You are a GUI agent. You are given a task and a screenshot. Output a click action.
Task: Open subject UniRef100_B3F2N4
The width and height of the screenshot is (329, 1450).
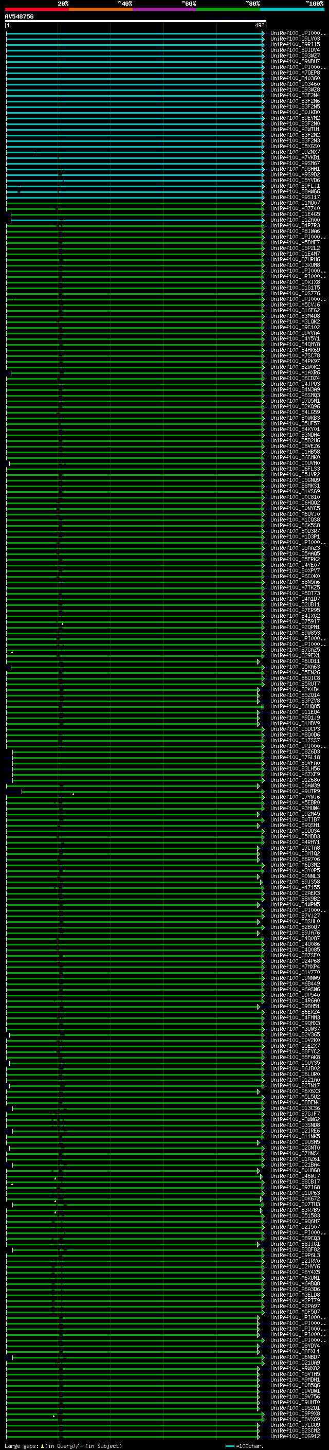[295, 95]
